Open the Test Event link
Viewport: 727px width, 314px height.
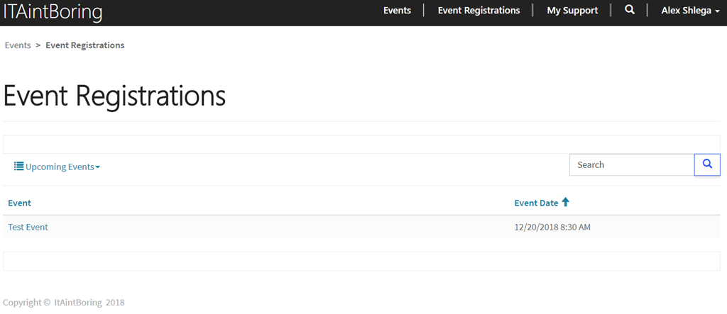[28, 227]
